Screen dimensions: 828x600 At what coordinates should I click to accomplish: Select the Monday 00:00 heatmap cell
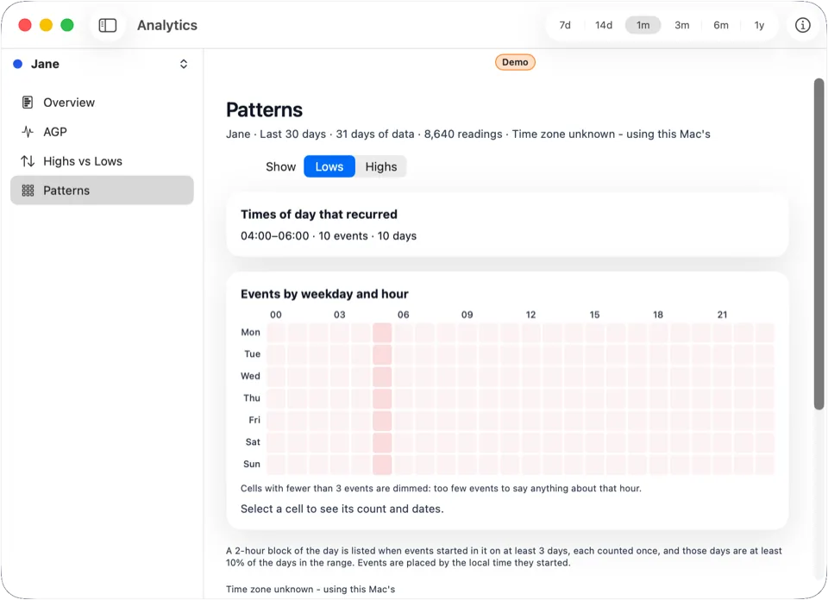point(276,333)
